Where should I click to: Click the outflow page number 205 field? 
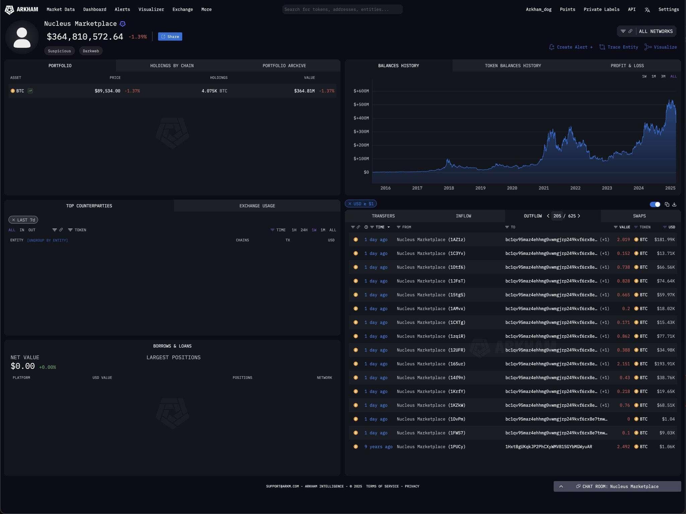[x=557, y=216]
